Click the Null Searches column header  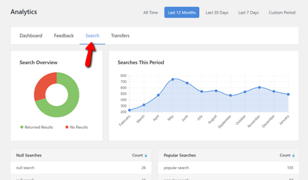tap(29, 155)
